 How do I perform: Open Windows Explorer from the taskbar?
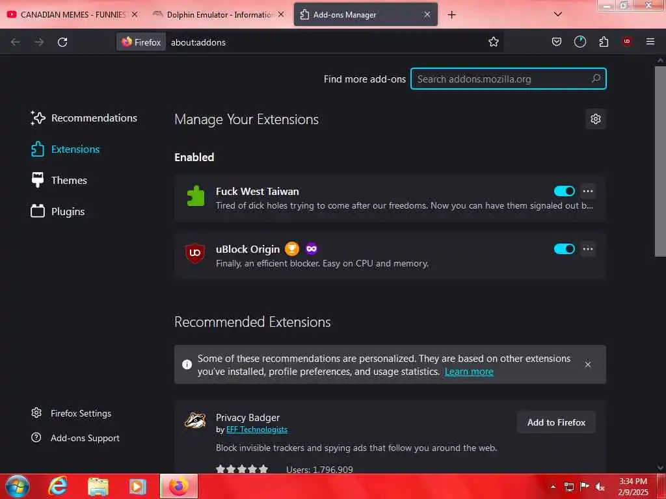pyautogui.click(x=98, y=486)
